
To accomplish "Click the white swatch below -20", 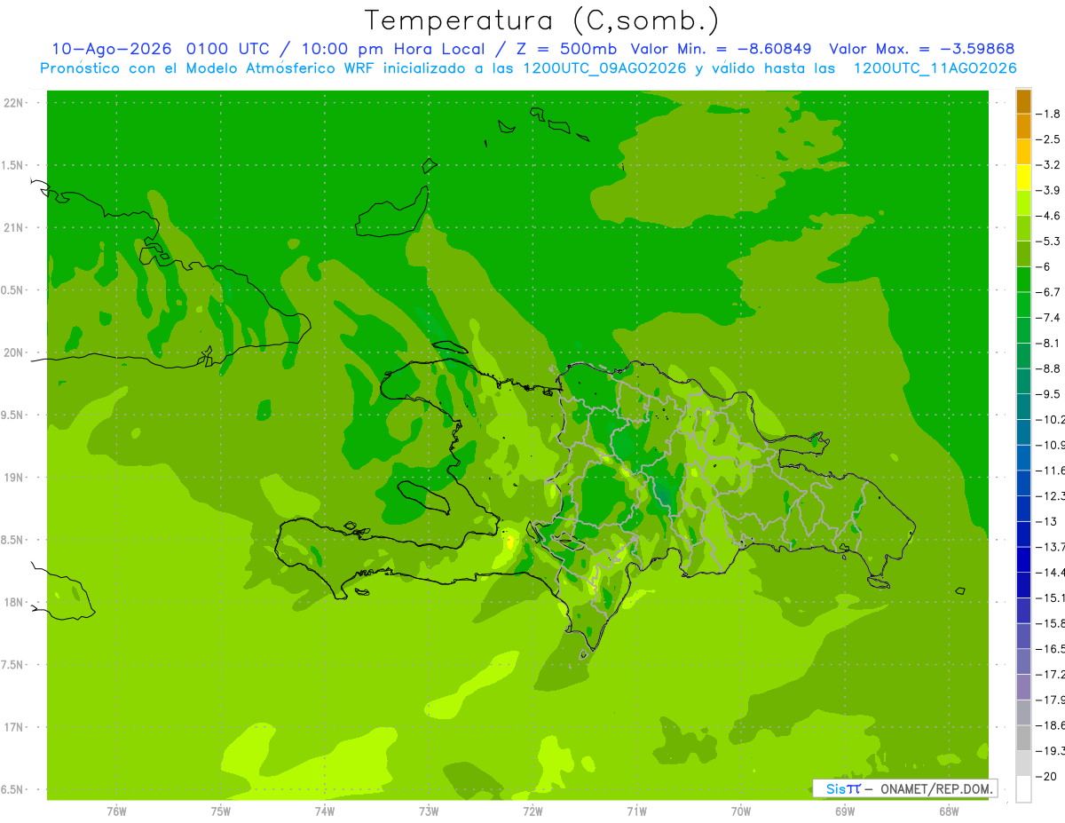I will pos(1023,788).
